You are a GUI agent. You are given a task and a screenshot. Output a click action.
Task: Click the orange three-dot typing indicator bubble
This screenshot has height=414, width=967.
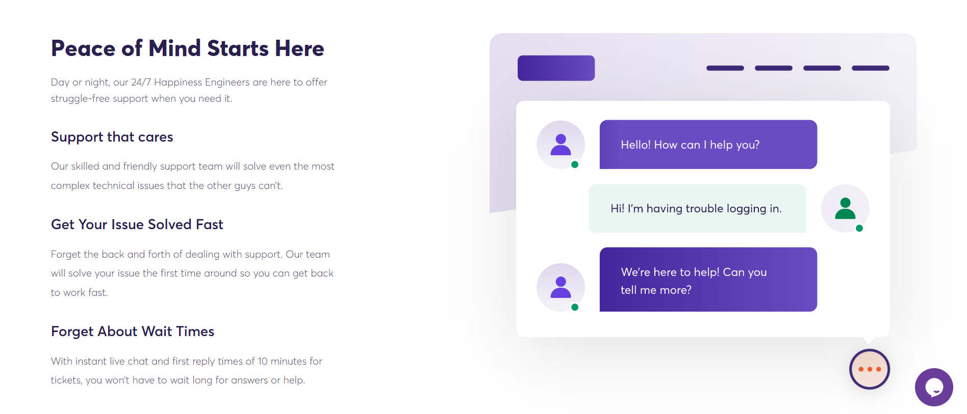click(x=869, y=369)
